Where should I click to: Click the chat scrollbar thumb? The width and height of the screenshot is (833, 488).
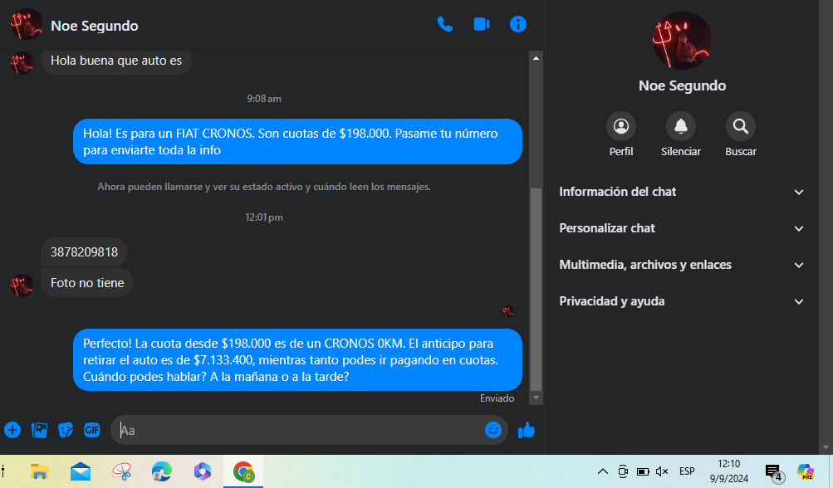point(536,290)
